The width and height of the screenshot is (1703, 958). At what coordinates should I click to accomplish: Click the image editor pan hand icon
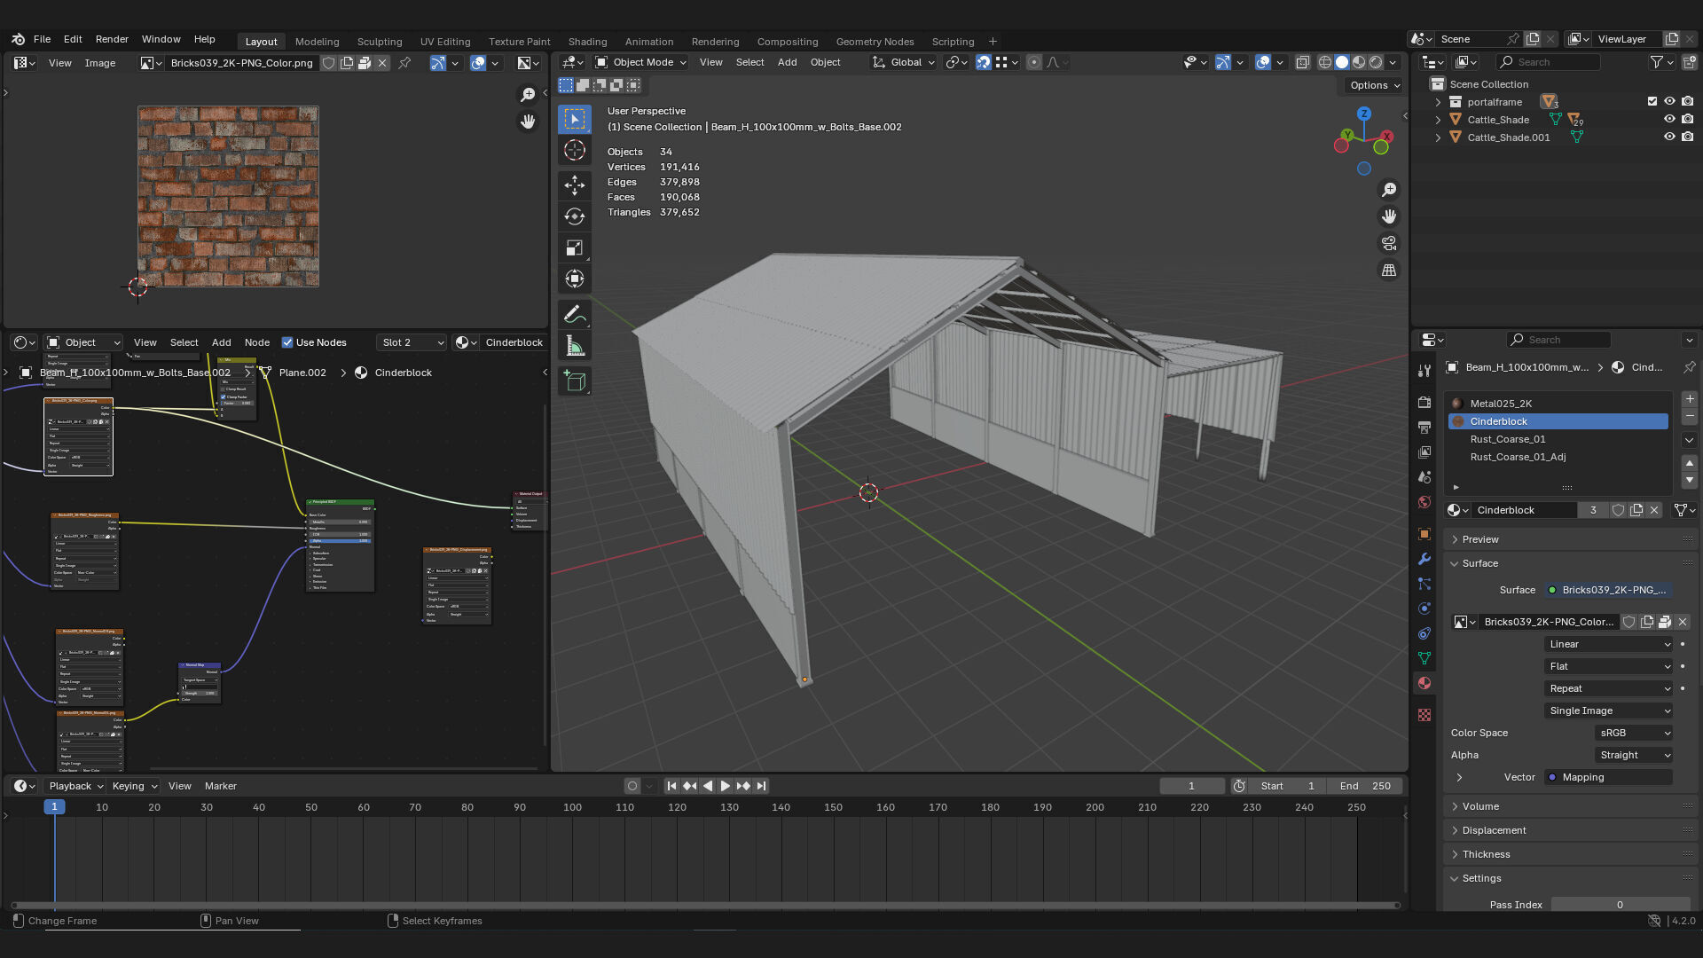[528, 122]
